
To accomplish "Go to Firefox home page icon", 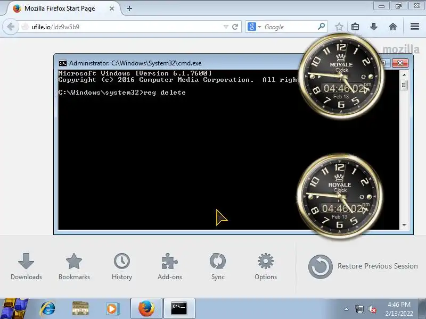I will [393, 27].
